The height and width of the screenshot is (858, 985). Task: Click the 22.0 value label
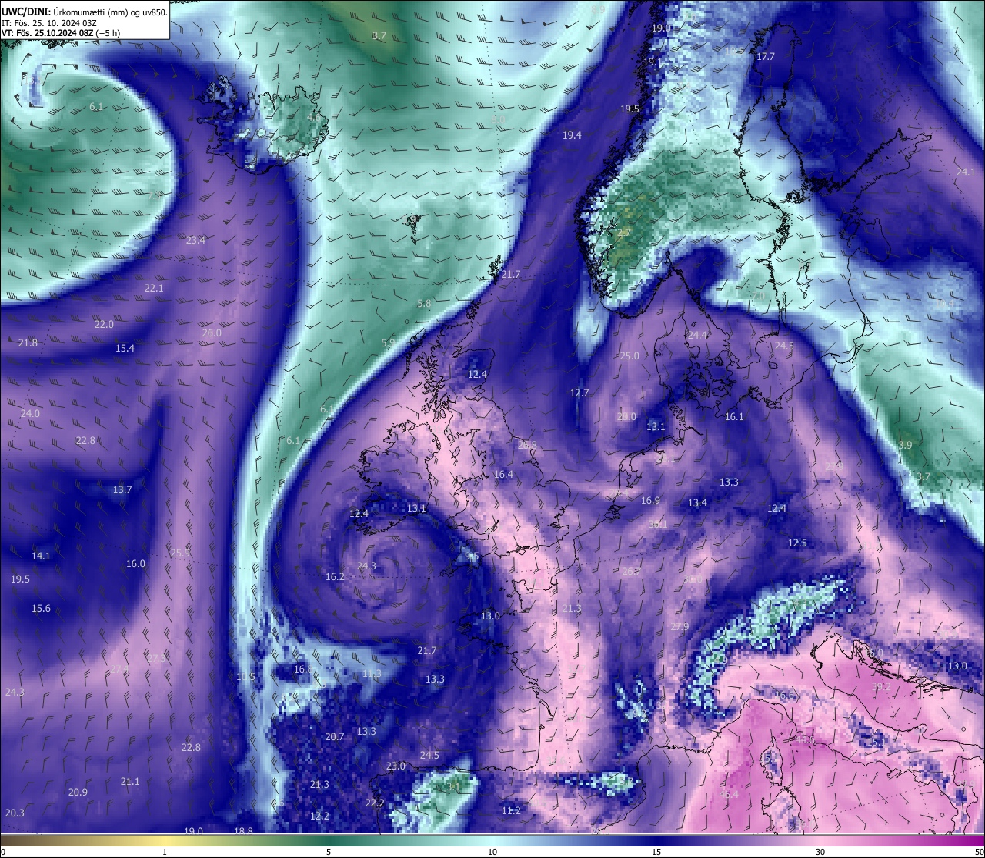coord(104,324)
